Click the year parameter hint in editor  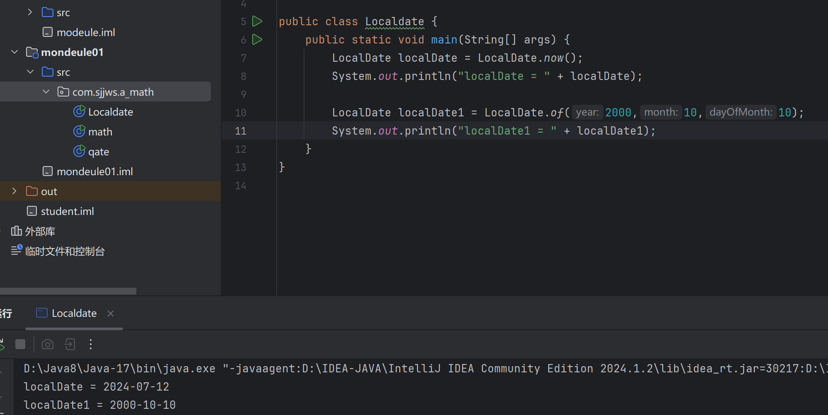pos(587,112)
